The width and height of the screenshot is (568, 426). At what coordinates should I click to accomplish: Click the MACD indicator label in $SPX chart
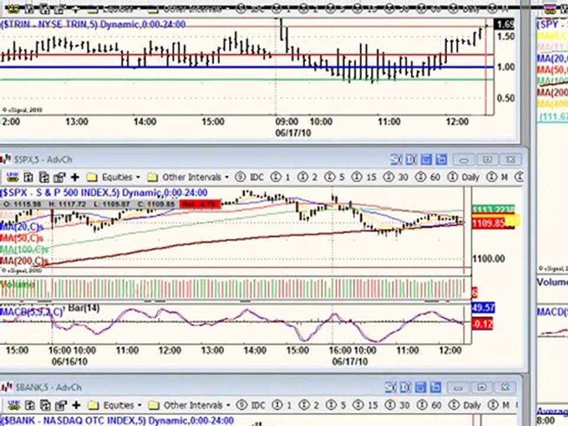tap(31, 311)
